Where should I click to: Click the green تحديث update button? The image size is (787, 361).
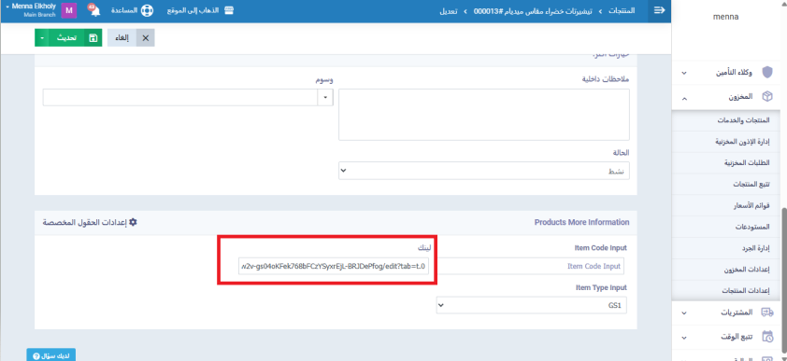click(x=68, y=38)
